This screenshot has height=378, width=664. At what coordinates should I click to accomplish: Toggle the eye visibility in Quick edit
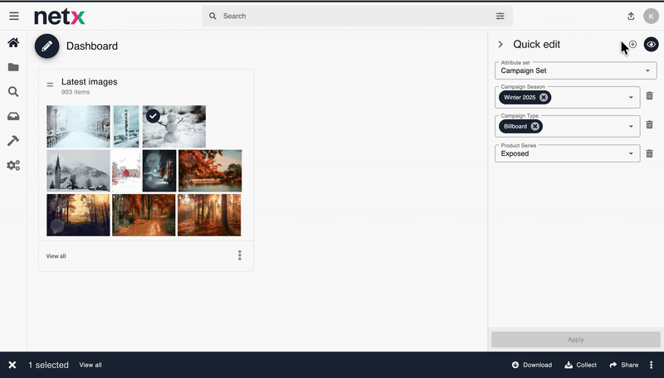[651, 45]
